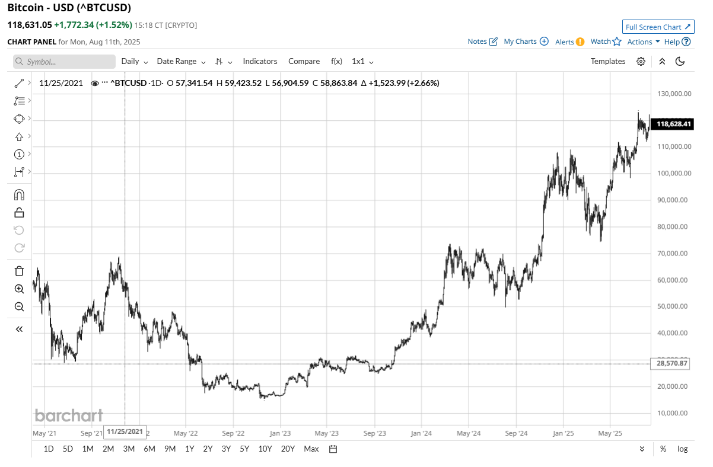Select the 9M time range

tap(170, 449)
